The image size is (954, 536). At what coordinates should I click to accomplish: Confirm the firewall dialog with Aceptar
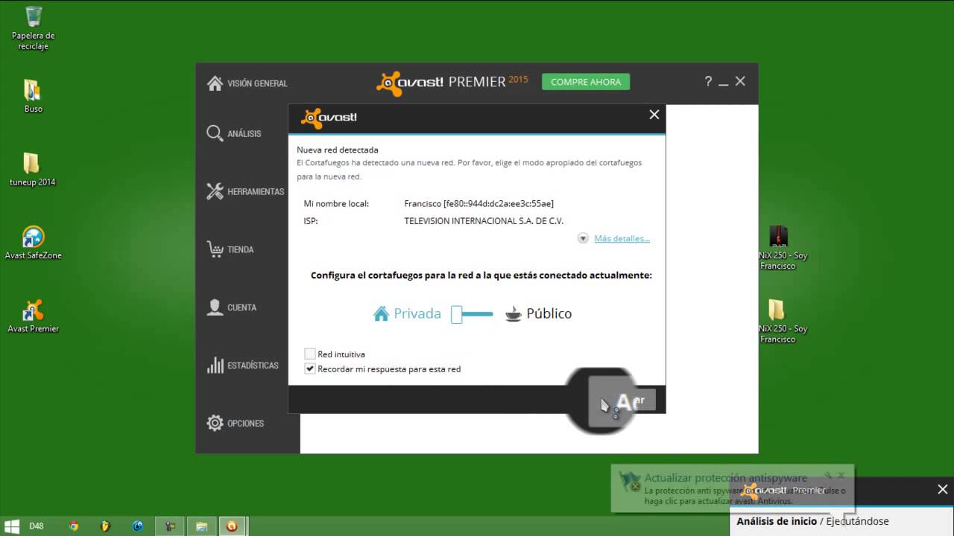[x=622, y=400]
